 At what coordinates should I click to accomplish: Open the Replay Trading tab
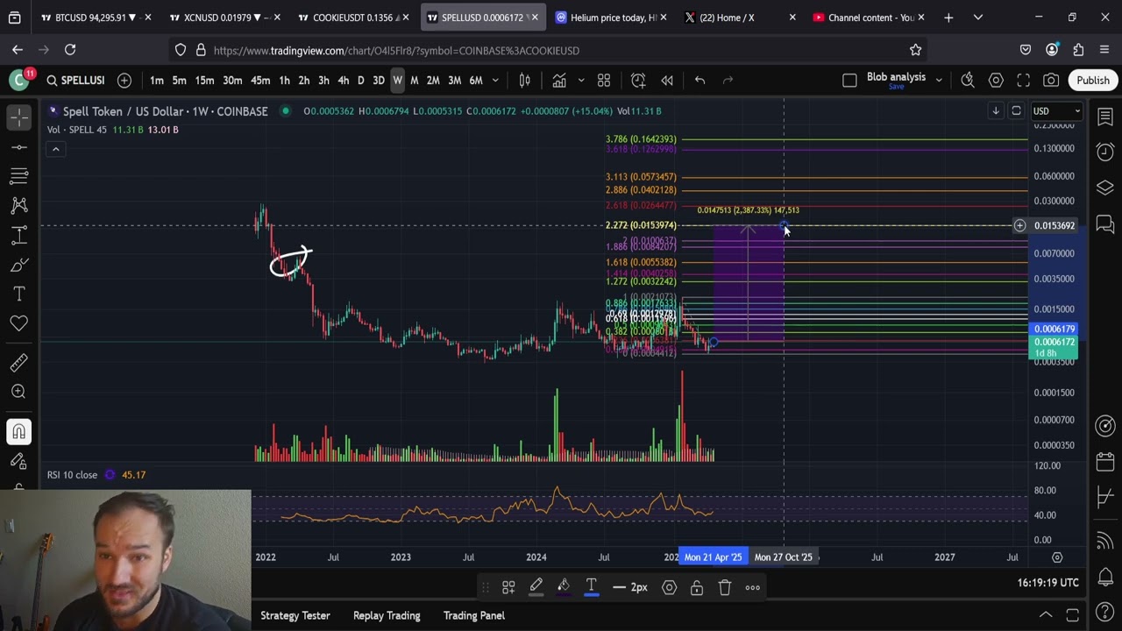click(387, 615)
